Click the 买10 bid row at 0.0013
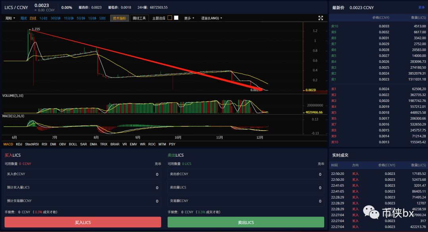The height and width of the screenshot is (232, 428). pyautogui.click(x=378, y=142)
